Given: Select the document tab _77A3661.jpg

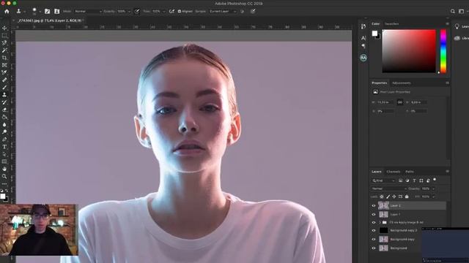Looking at the screenshot, I should click(x=49, y=20).
